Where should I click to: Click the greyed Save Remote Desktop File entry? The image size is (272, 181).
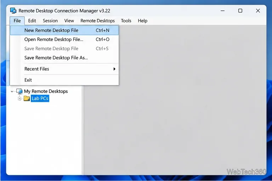pyautogui.click(x=64, y=49)
